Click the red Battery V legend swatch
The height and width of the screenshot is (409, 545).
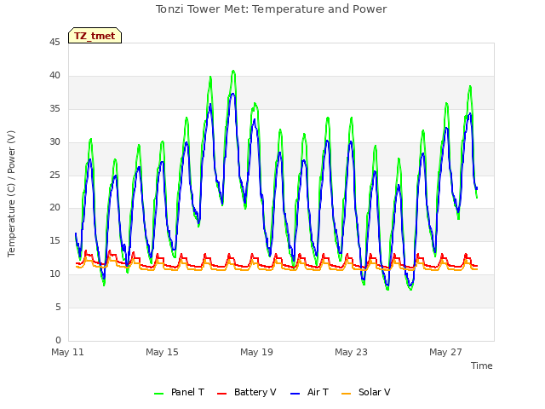221,394
